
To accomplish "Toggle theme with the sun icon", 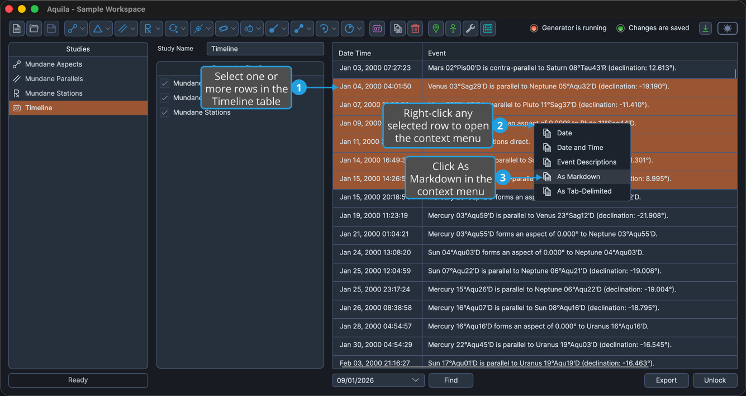I will pyautogui.click(x=728, y=29).
